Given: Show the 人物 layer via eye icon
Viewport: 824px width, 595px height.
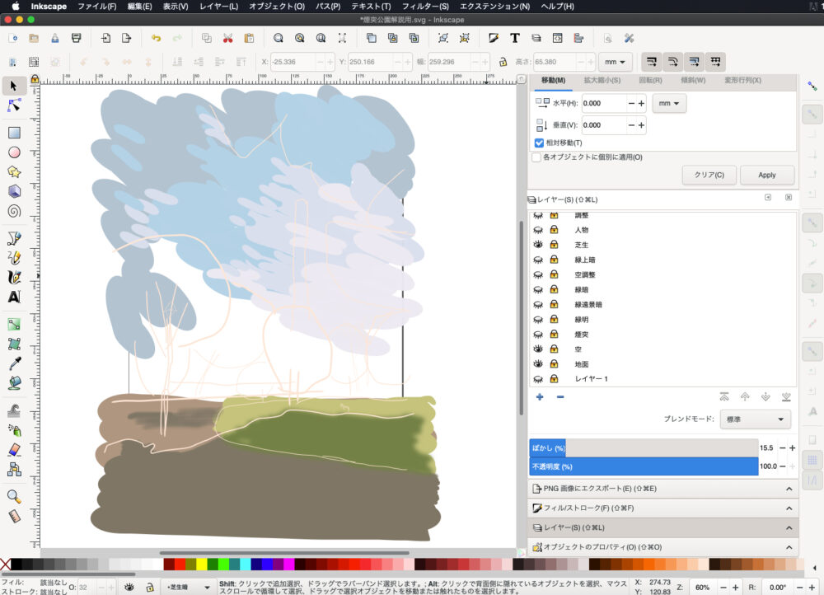Looking at the screenshot, I should 538,230.
